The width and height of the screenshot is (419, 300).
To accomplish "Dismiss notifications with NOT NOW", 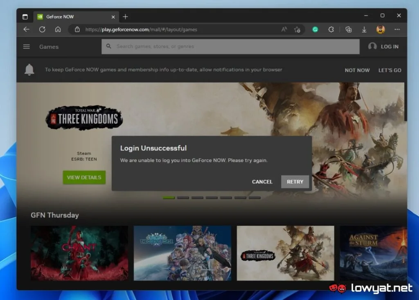I will click(357, 70).
